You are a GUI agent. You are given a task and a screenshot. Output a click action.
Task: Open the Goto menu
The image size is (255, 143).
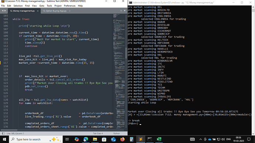[42, 6]
